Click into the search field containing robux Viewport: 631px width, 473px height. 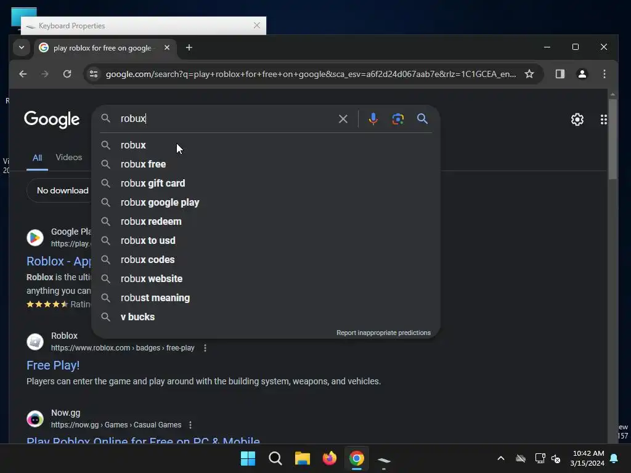pos(226,119)
